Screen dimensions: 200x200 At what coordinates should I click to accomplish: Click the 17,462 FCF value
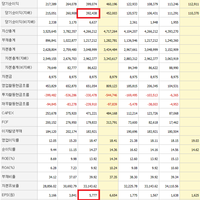point(174,122)
